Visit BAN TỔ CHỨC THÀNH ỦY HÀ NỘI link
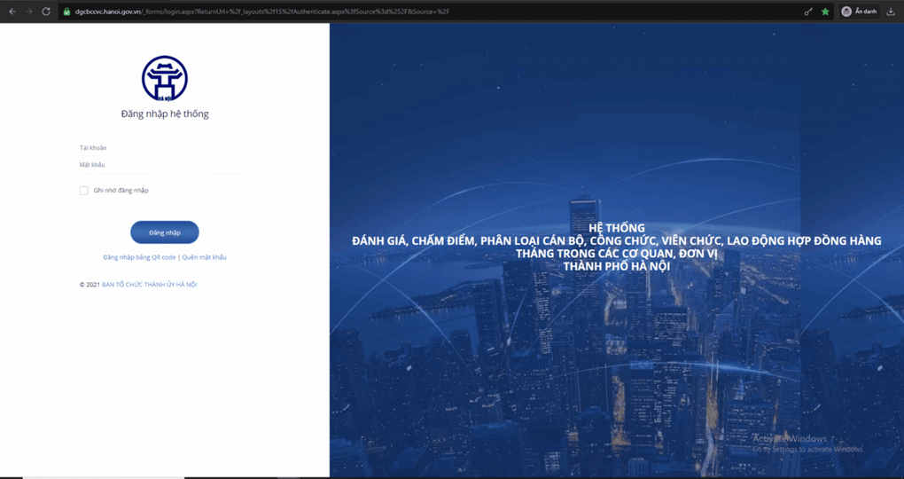 pyautogui.click(x=149, y=285)
